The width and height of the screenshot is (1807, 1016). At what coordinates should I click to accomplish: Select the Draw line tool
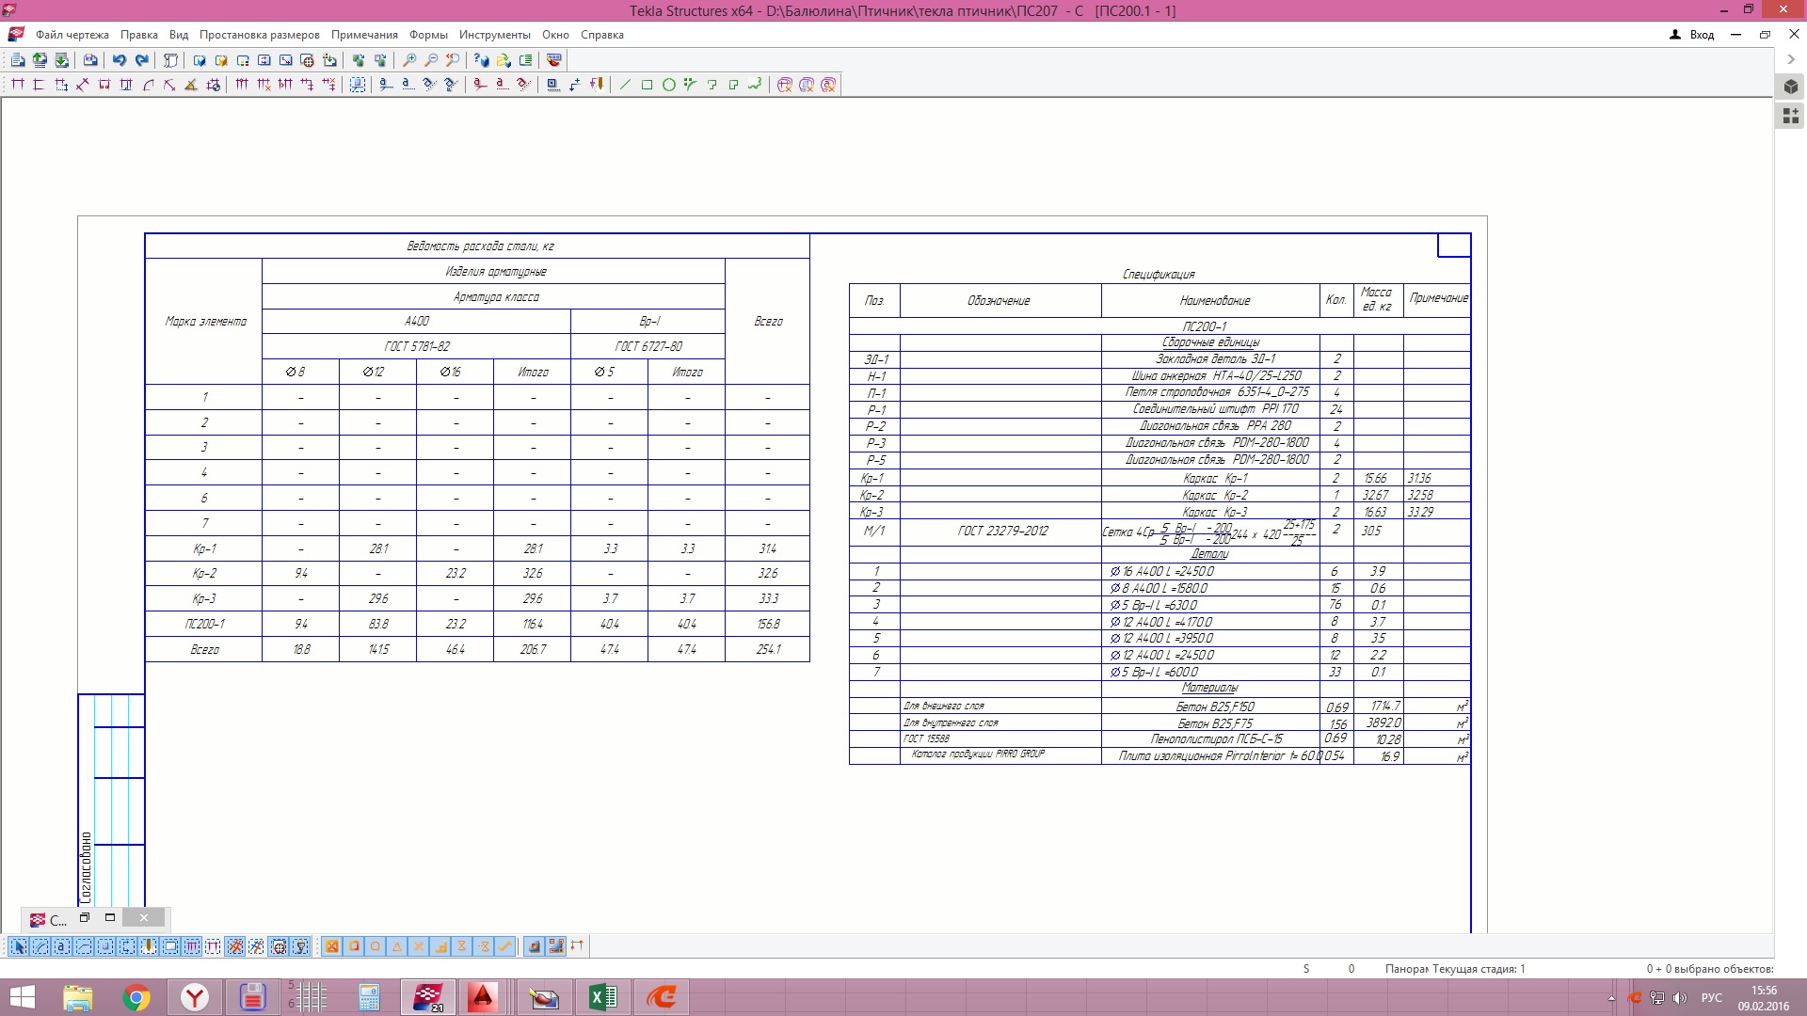pyautogui.click(x=625, y=85)
